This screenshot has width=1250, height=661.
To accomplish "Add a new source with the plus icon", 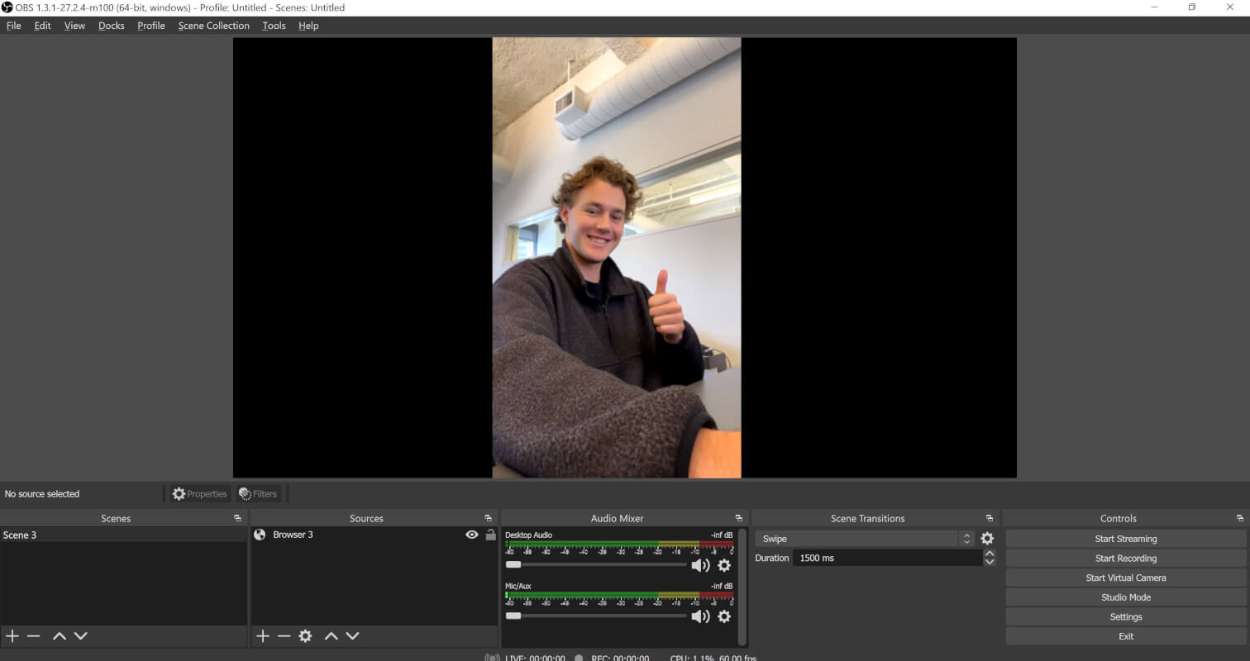I will [x=263, y=635].
